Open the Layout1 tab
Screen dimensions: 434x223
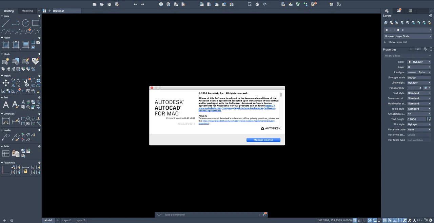pyautogui.click(x=67, y=220)
